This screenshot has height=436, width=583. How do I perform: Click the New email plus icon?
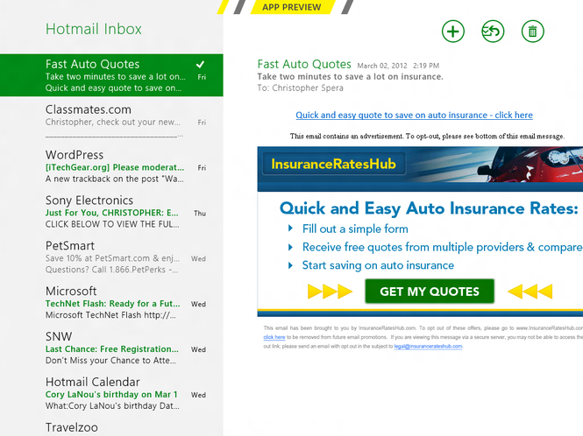coord(453,32)
